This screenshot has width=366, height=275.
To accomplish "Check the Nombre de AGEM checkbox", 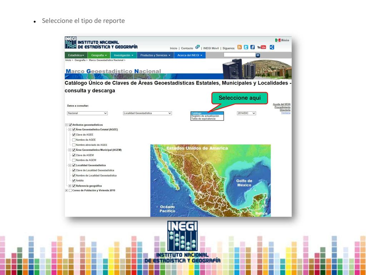I will [74, 160].
